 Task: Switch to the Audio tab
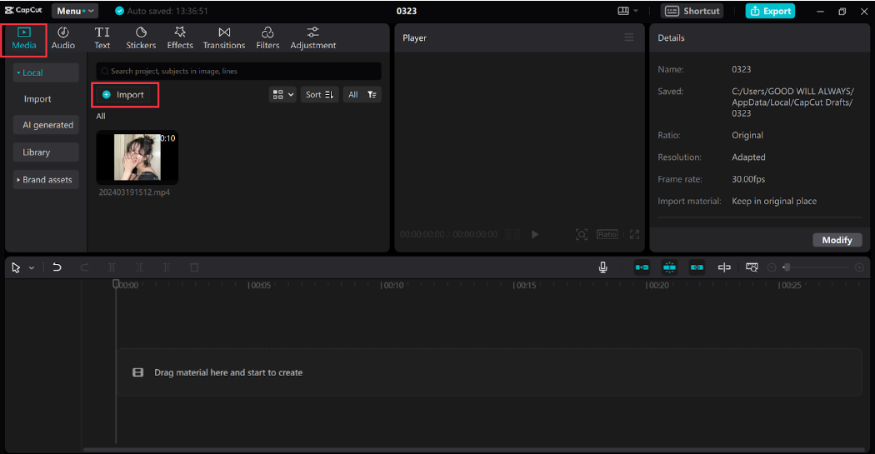point(63,38)
